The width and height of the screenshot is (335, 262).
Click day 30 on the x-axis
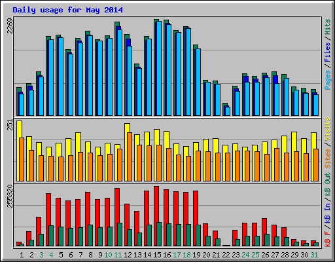tap(304, 255)
